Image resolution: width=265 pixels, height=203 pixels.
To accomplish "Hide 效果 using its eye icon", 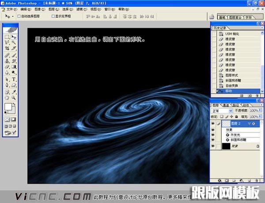I will point(213,130).
